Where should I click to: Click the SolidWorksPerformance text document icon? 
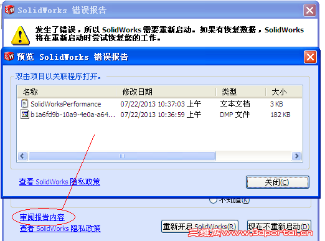coord(24,103)
